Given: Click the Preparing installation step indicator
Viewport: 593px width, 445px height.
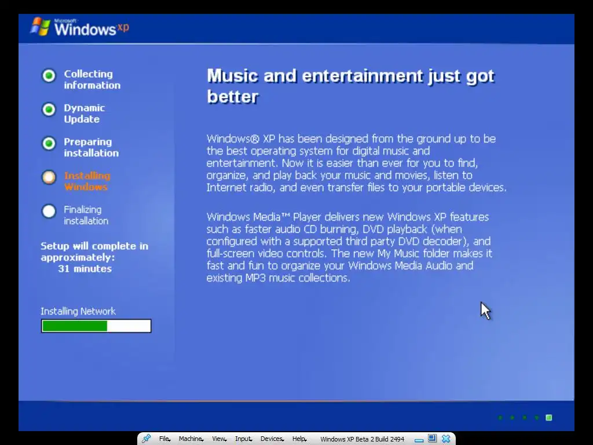Looking at the screenshot, I should (49, 144).
